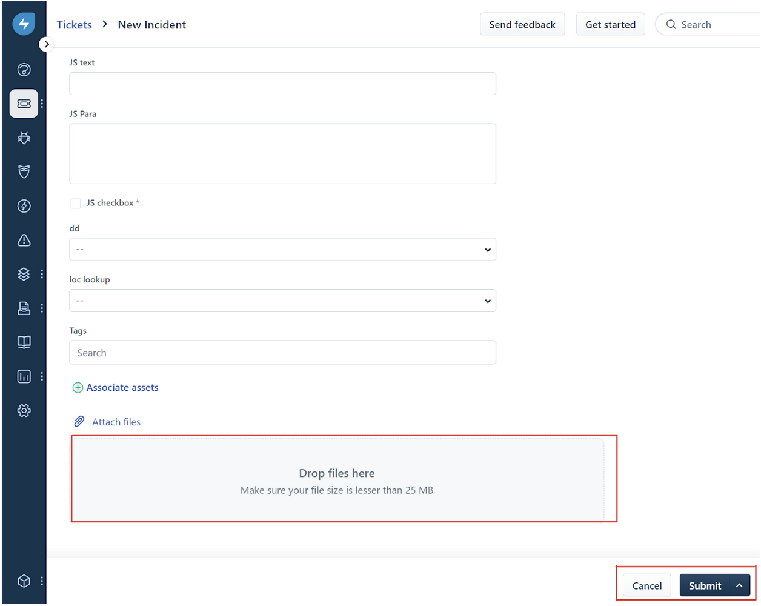This screenshot has height=606, width=761.
Task: Expand the collapsed sidebar with arrow toggle
Action: 47,44
